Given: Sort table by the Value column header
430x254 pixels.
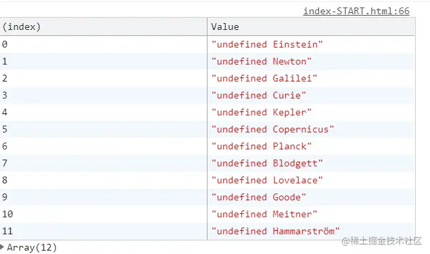Looking at the screenshot, I should coord(311,26).
